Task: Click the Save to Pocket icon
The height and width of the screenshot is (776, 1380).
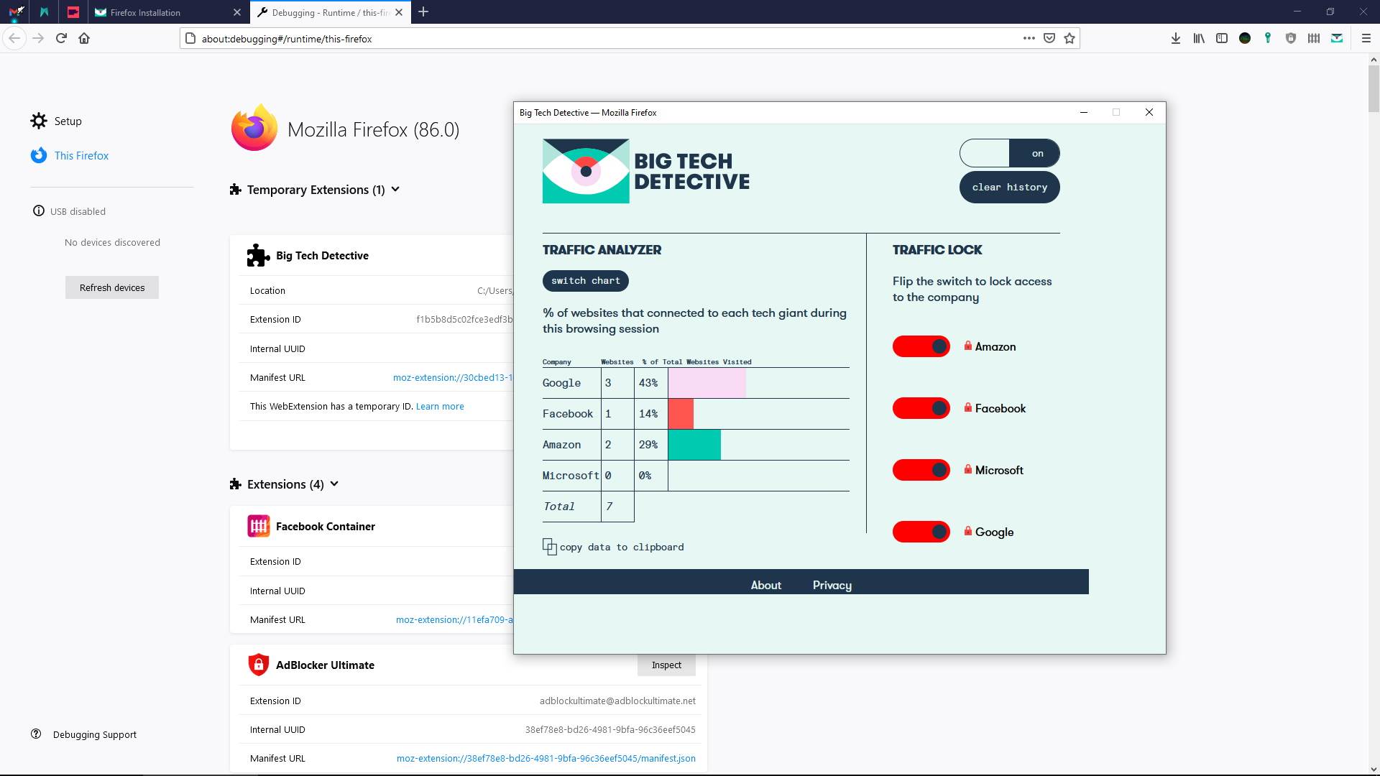Action: tap(1049, 39)
